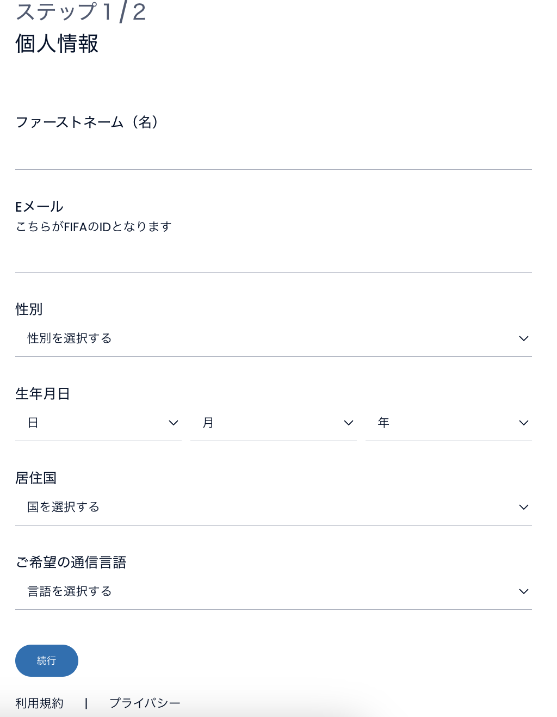
Task: Open the 国を選択する country dropdown
Action: [272, 507]
